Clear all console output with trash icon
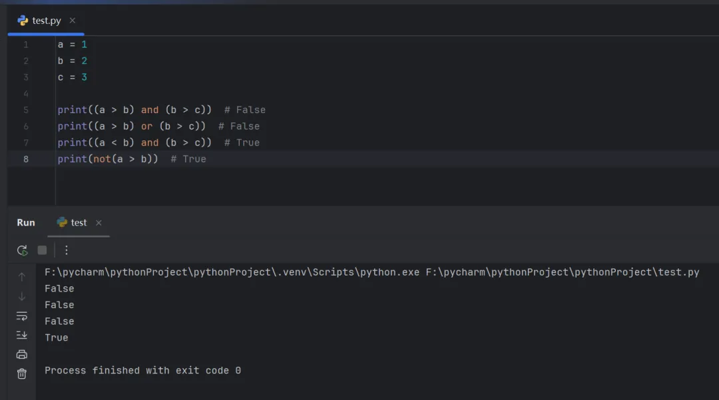Image resolution: width=719 pixels, height=400 pixels. [x=22, y=373]
